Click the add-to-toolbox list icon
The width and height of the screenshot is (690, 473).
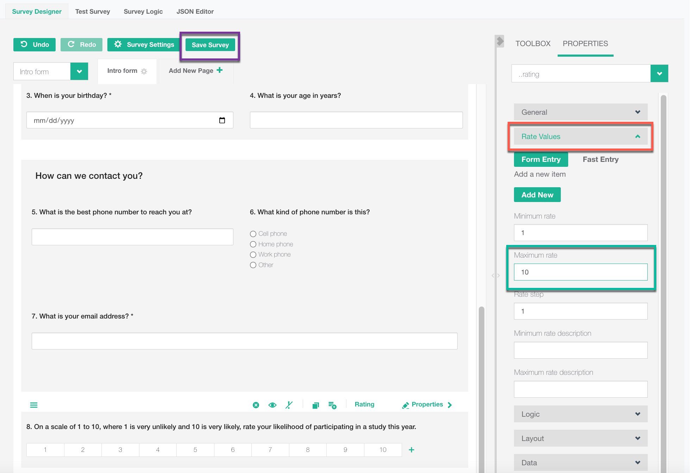[332, 405]
